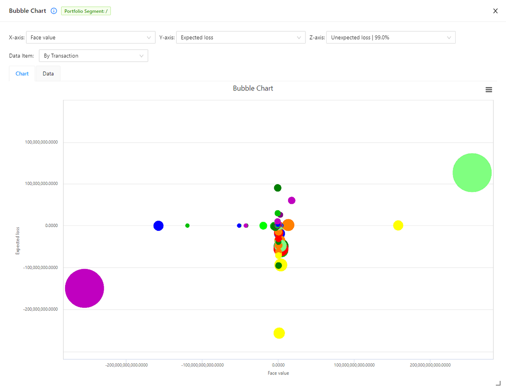Click the large magenta bubble at lower left
This screenshot has height=391, width=506.
84,288
